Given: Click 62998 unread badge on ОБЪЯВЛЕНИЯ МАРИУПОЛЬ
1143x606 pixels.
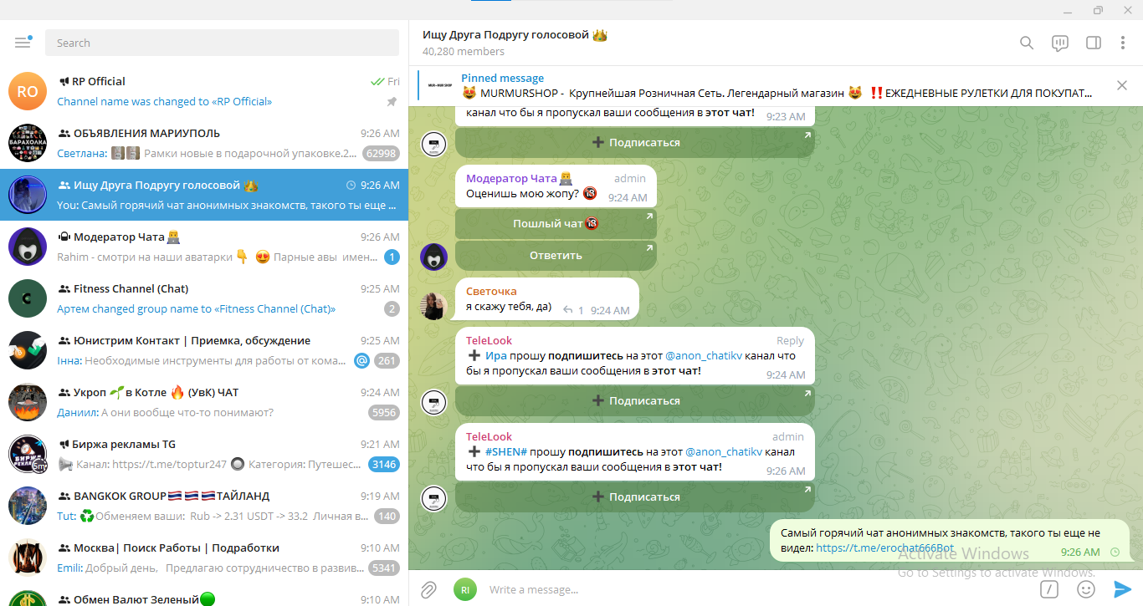Looking at the screenshot, I should point(381,153).
